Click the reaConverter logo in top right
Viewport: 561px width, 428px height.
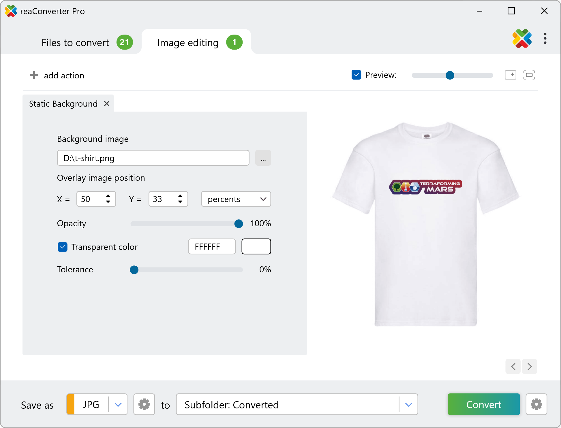[522, 39]
